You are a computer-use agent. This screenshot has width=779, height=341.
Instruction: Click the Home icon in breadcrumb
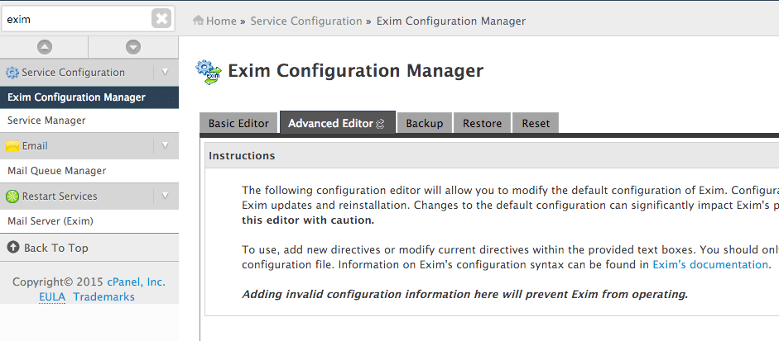coord(199,21)
